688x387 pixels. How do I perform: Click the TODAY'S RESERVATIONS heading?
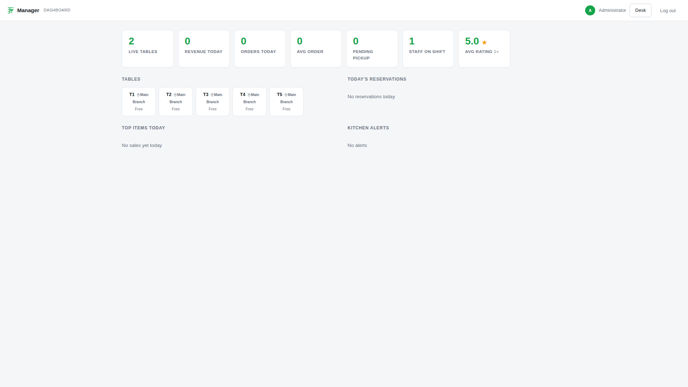tap(377, 79)
